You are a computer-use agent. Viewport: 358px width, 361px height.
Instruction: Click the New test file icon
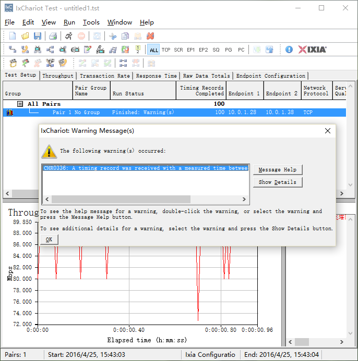[13, 36]
